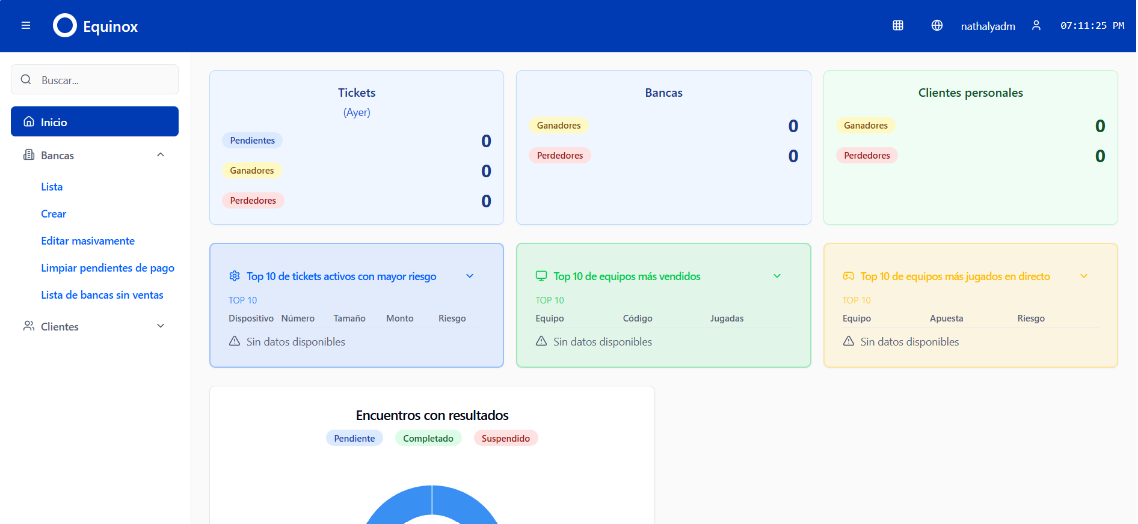Click the Equinox brand title
This screenshot has width=1138, height=524.
pos(111,26)
